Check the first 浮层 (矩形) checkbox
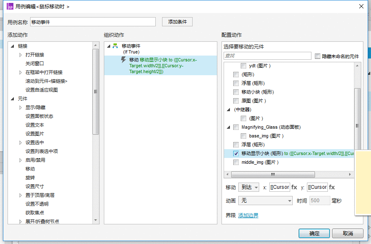 pyautogui.click(x=236, y=83)
